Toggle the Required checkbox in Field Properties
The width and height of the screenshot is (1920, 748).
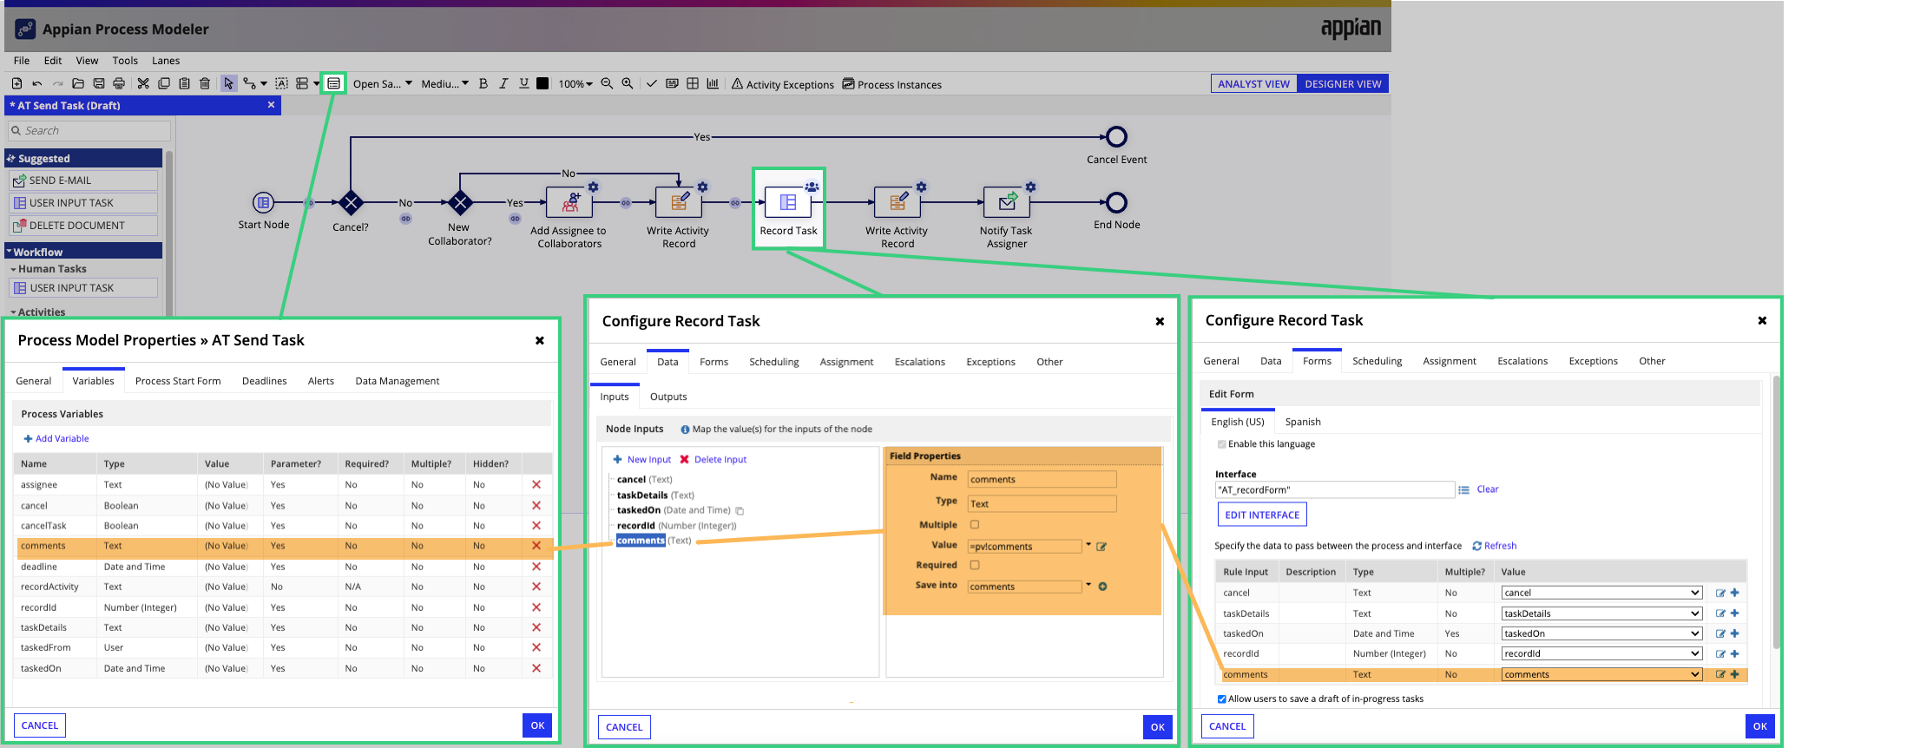[975, 565]
